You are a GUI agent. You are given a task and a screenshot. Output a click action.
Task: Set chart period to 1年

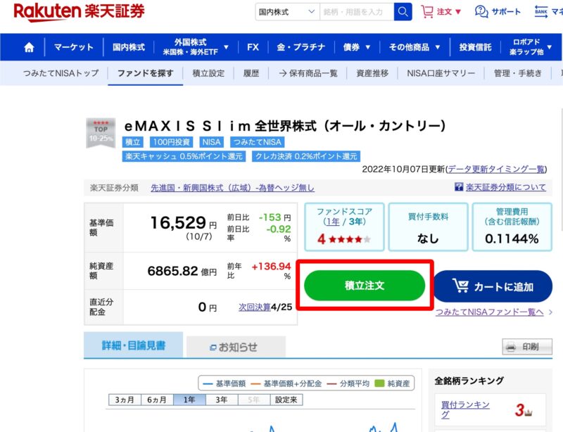pos(189,400)
